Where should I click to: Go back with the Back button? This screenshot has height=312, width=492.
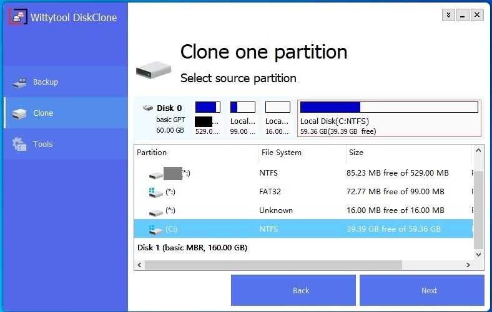pyautogui.click(x=293, y=290)
